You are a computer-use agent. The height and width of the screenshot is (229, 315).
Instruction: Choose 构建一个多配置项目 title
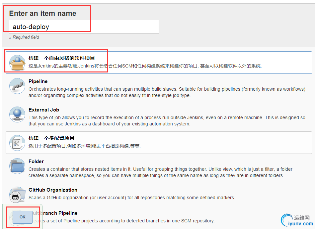point(51,138)
